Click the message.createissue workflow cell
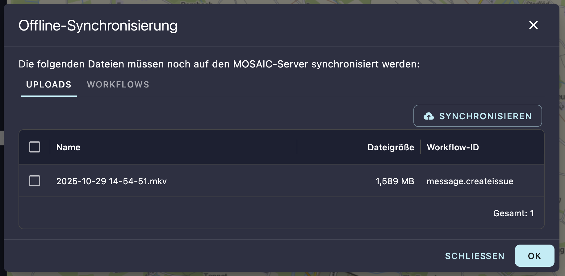The image size is (565, 276). click(470, 181)
